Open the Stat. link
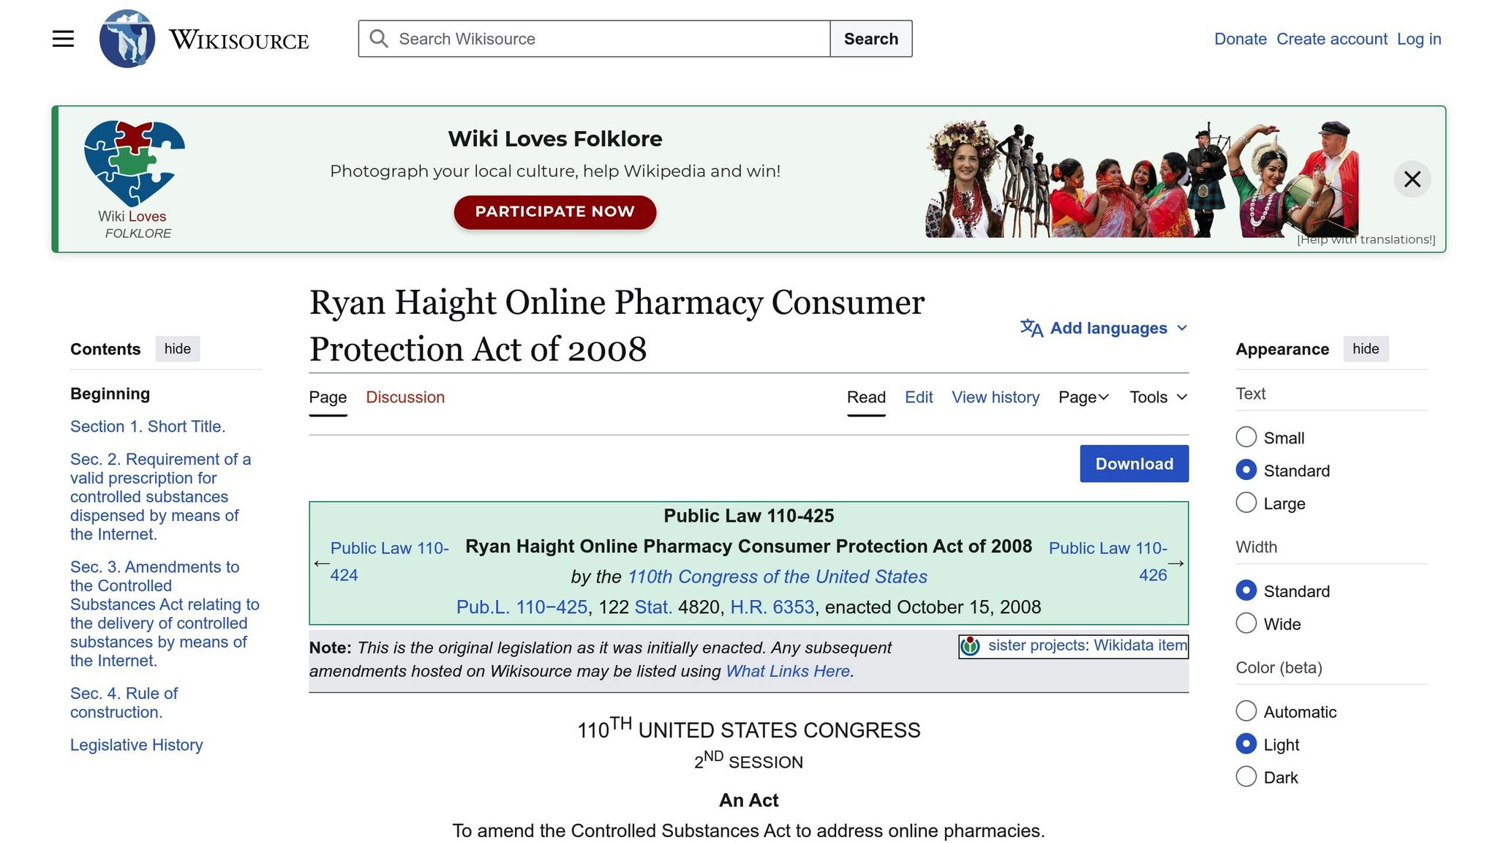Image resolution: width=1498 pixels, height=843 pixels. tap(653, 607)
